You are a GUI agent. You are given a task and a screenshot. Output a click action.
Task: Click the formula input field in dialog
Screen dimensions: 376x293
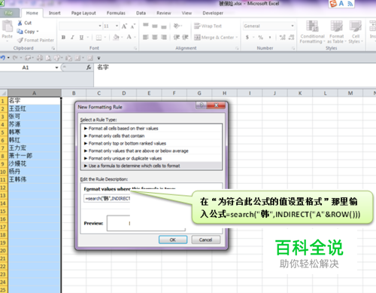point(107,198)
